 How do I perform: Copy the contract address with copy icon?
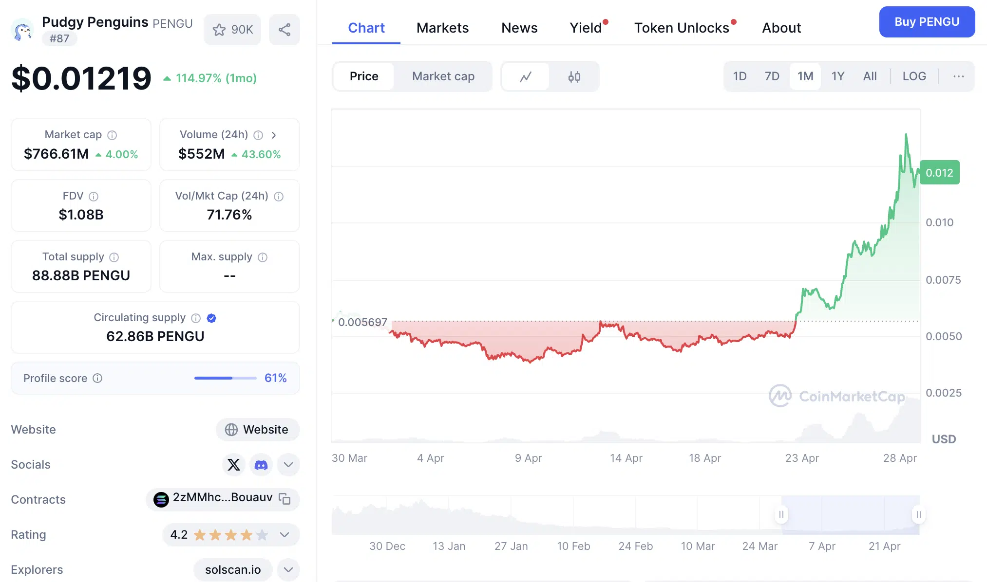[x=285, y=499]
